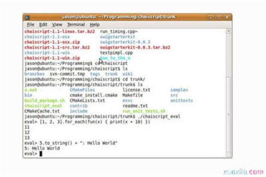The width and height of the screenshot is (266, 177).
Task: Open the Help menu
Action: coord(94,25)
